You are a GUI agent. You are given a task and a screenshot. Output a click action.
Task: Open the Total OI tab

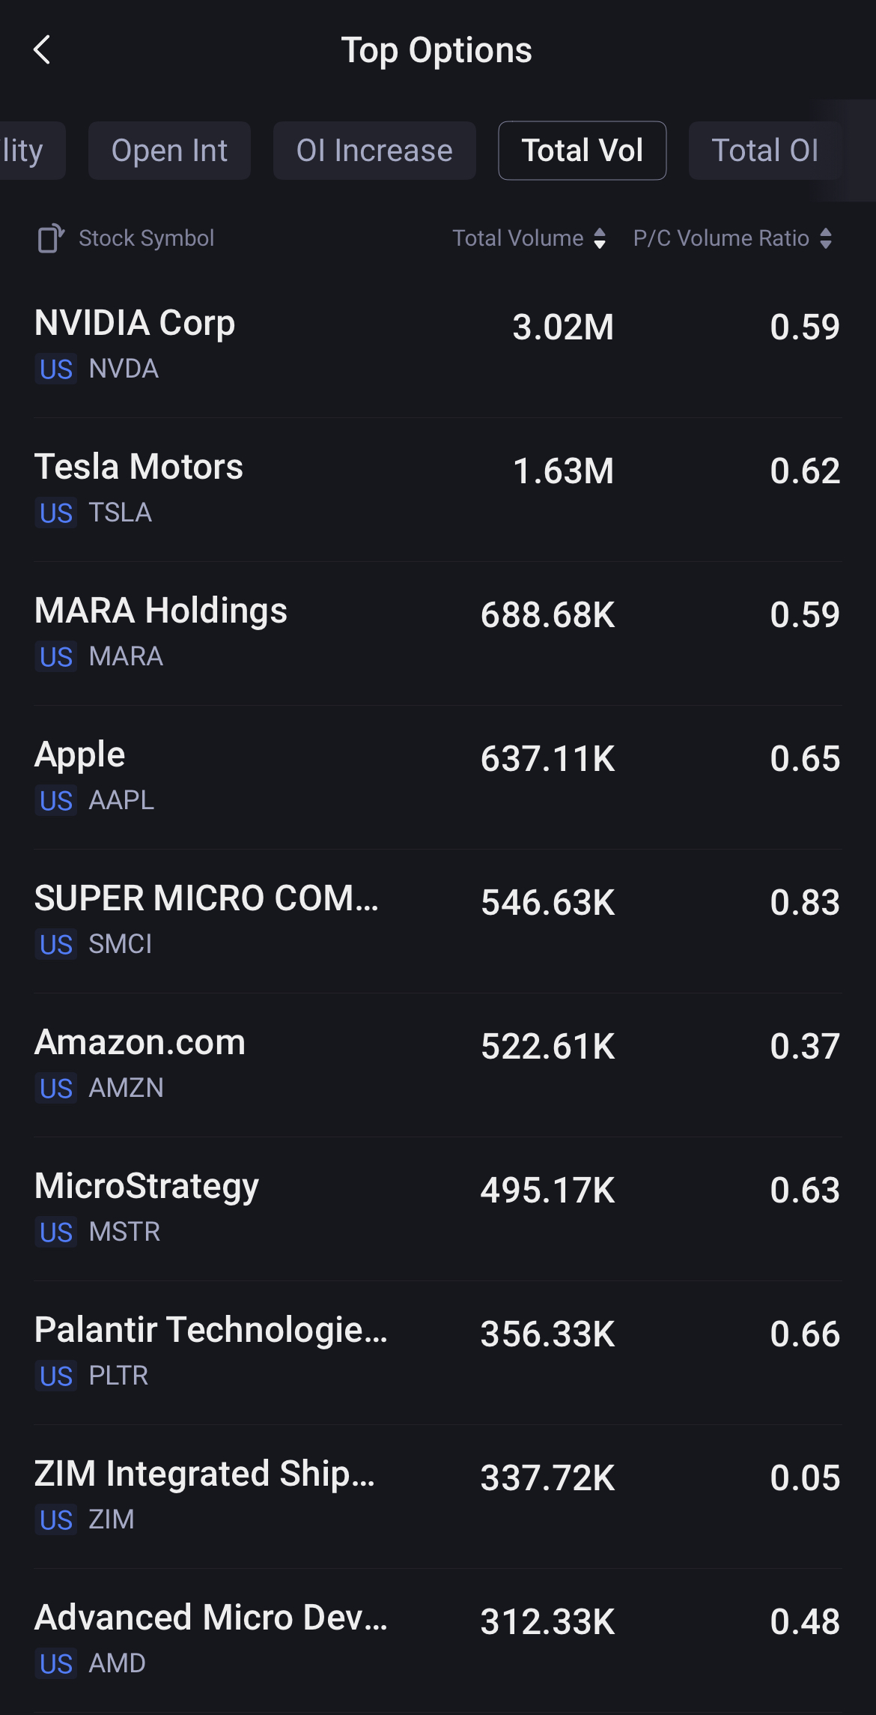(x=764, y=151)
